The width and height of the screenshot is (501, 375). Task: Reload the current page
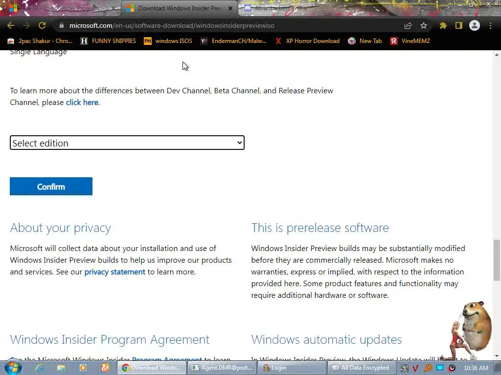pyautogui.click(x=42, y=25)
